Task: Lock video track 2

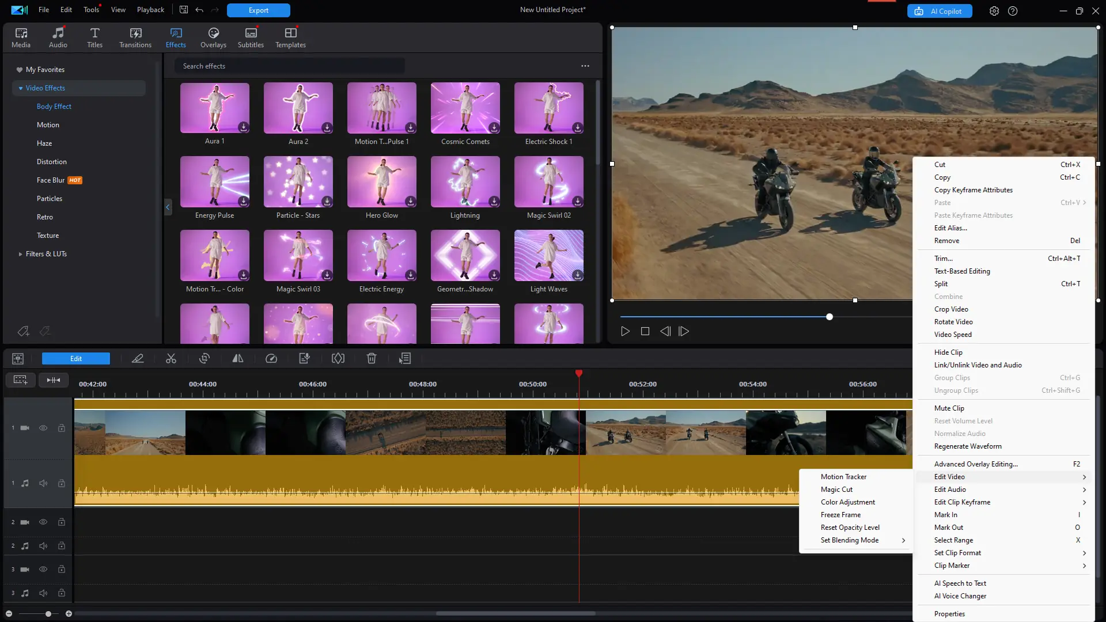Action: (x=61, y=522)
